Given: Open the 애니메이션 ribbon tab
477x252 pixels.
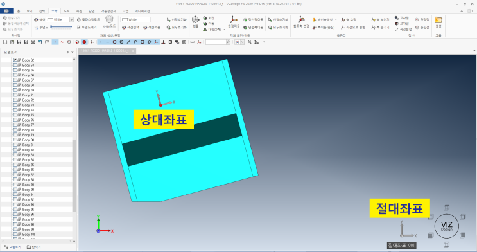Looking at the screenshot, I should click(143, 11).
